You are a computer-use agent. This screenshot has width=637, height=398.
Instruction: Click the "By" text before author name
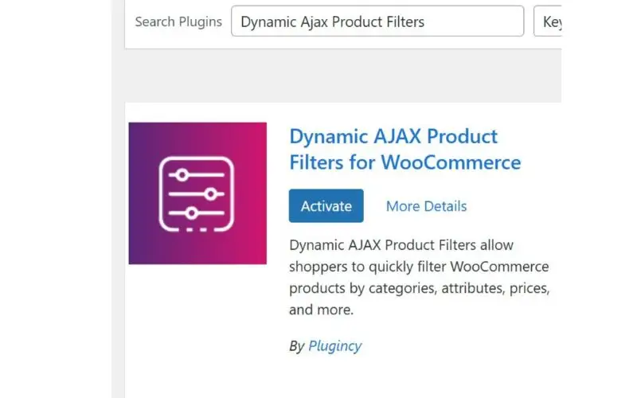297,345
